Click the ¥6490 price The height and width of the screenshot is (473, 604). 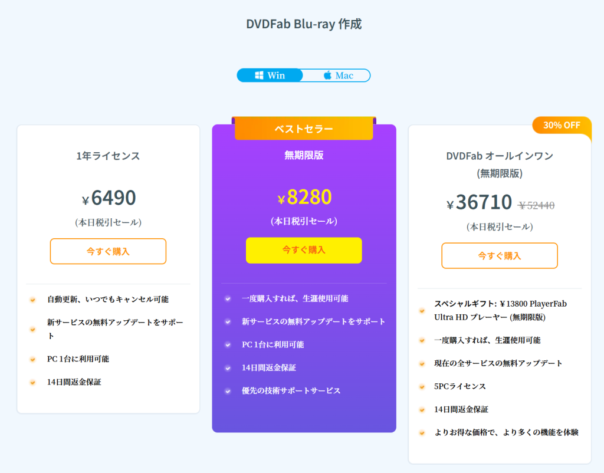109,198
